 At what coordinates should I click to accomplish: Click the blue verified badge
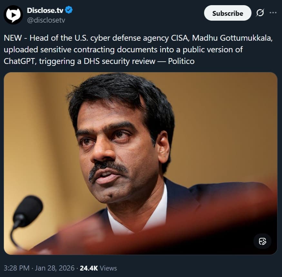69,10
